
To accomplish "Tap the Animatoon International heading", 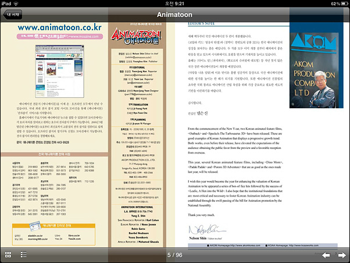I will [137, 207].
